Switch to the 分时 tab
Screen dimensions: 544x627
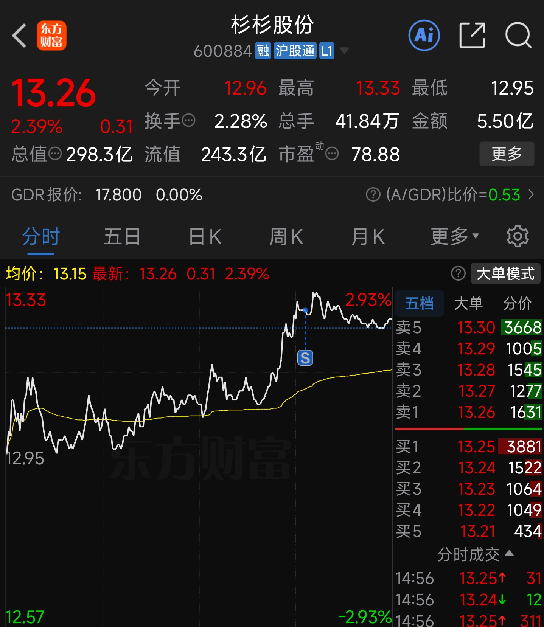[41, 237]
